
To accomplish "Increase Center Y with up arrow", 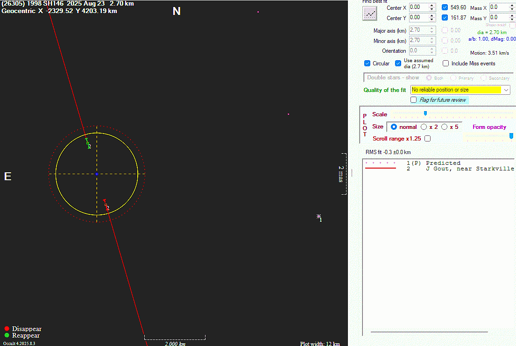I will click(432, 15).
